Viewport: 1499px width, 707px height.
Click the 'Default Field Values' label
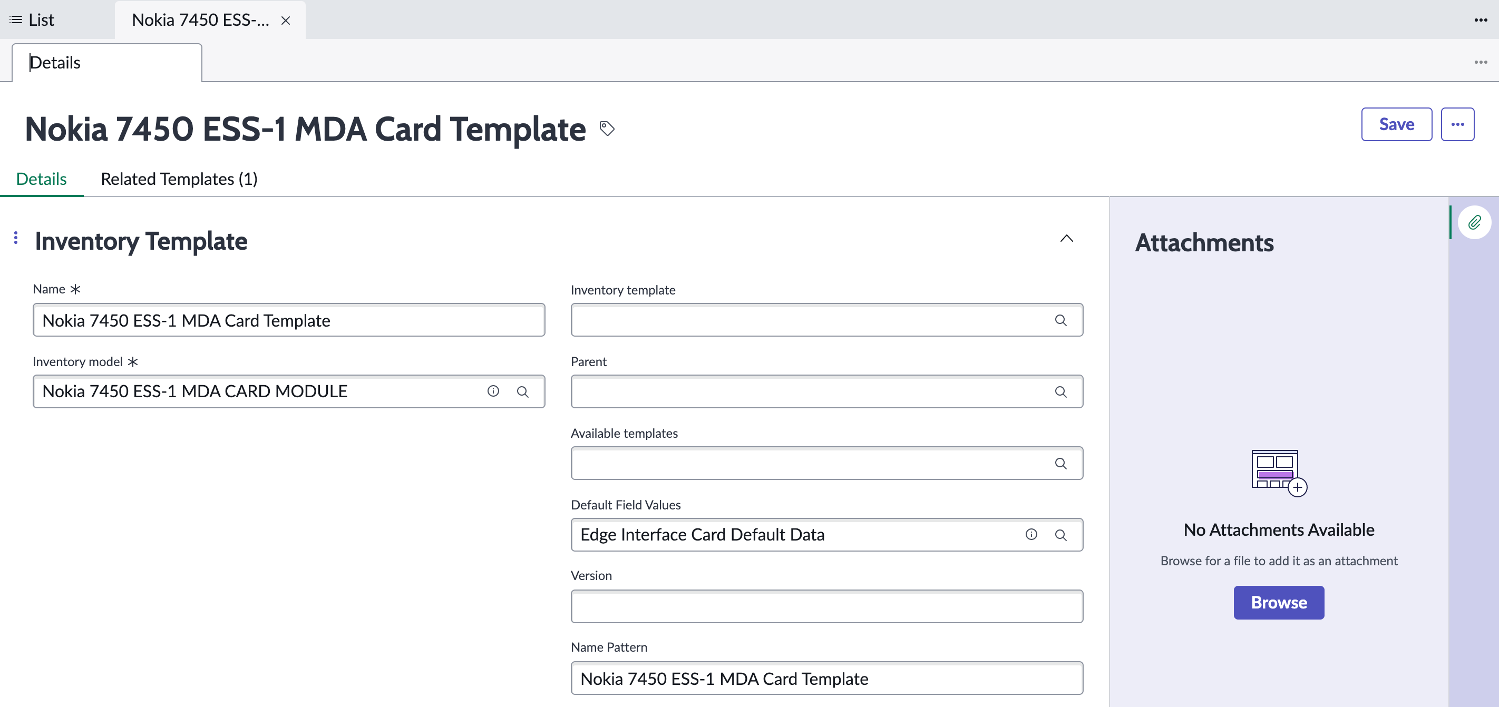[x=626, y=505]
